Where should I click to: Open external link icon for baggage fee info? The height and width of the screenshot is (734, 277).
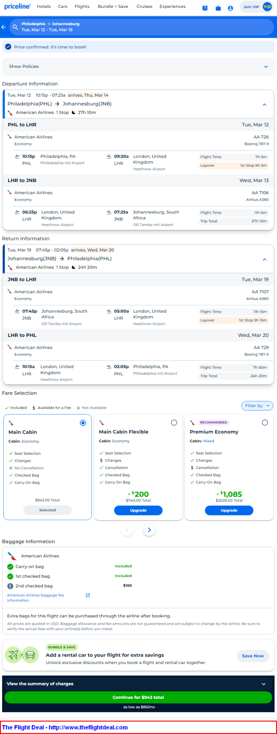88,595
